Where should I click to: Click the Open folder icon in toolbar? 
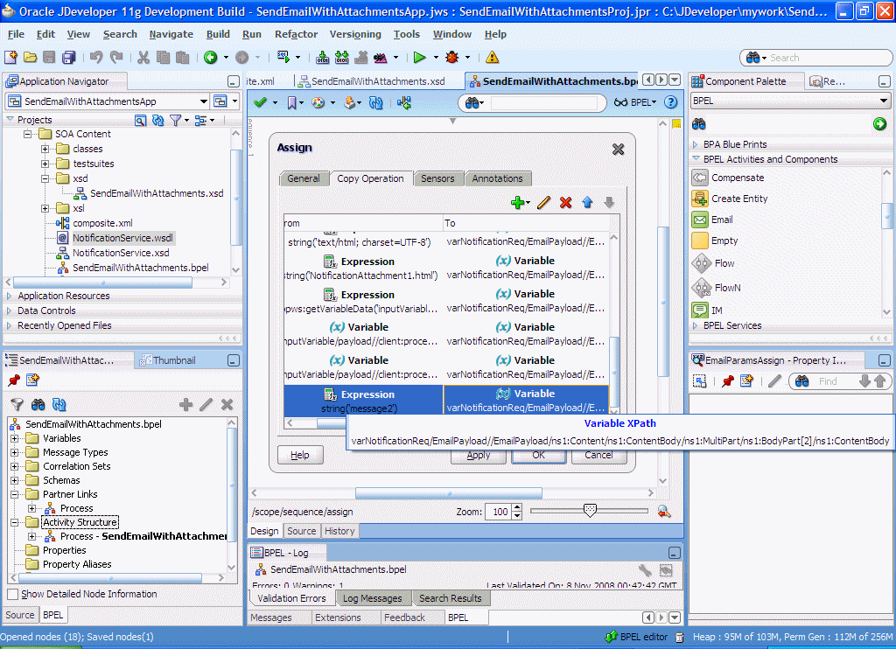click(x=31, y=57)
